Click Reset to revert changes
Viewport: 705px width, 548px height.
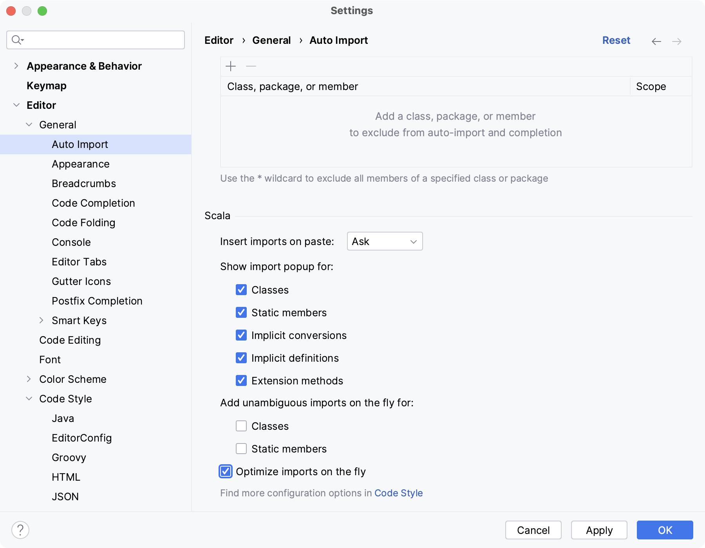616,40
